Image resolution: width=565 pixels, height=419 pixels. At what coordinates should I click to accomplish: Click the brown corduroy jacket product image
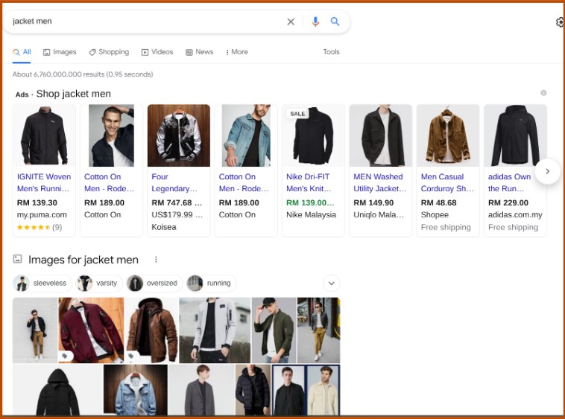tap(448, 135)
